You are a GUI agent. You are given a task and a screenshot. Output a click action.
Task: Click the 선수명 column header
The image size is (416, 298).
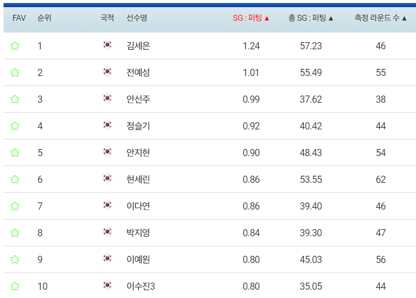coord(137,18)
